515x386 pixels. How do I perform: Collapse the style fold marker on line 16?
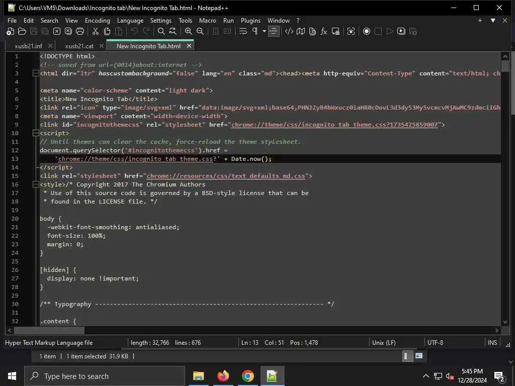coord(36,184)
